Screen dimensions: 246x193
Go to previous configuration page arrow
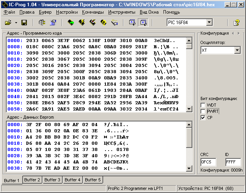point(233,33)
